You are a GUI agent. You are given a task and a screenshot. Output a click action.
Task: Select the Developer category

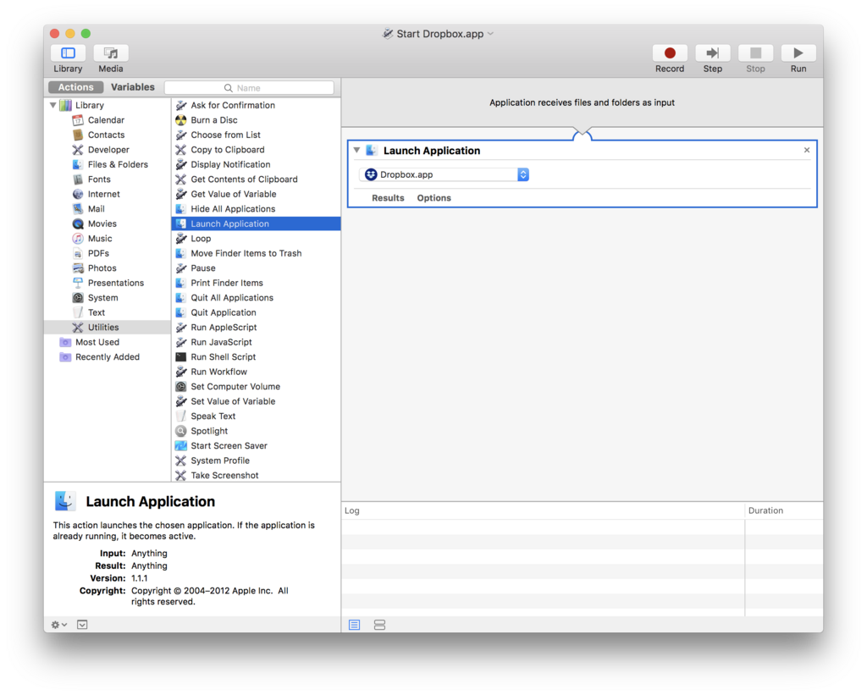(x=108, y=150)
